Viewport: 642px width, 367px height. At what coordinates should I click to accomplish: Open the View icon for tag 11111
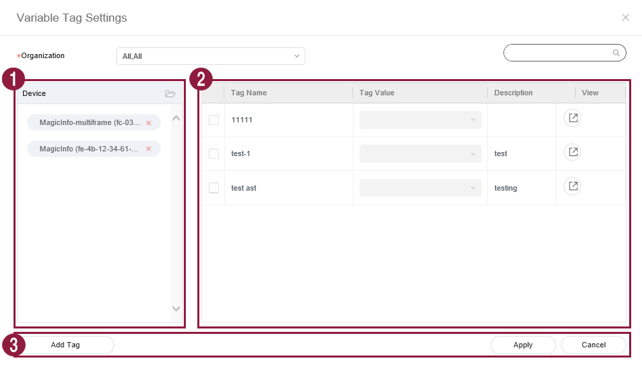pos(572,118)
